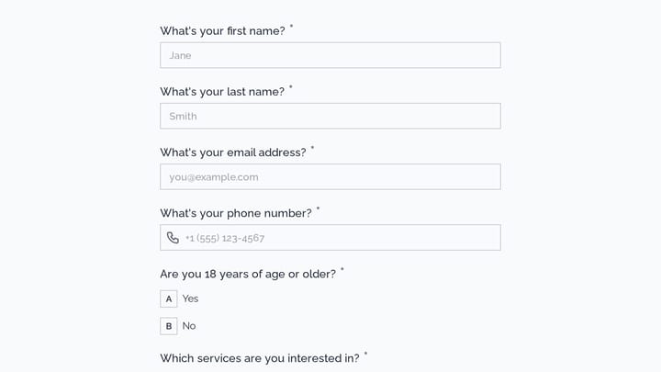Click the required asterisk beside email address
This screenshot has width=661, height=372.
click(312, 148)
